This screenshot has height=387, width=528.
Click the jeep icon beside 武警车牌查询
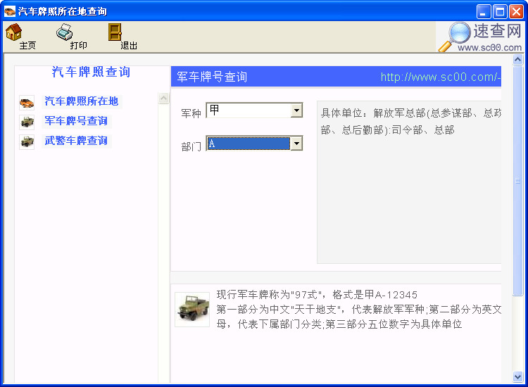(x=27, y=142)
